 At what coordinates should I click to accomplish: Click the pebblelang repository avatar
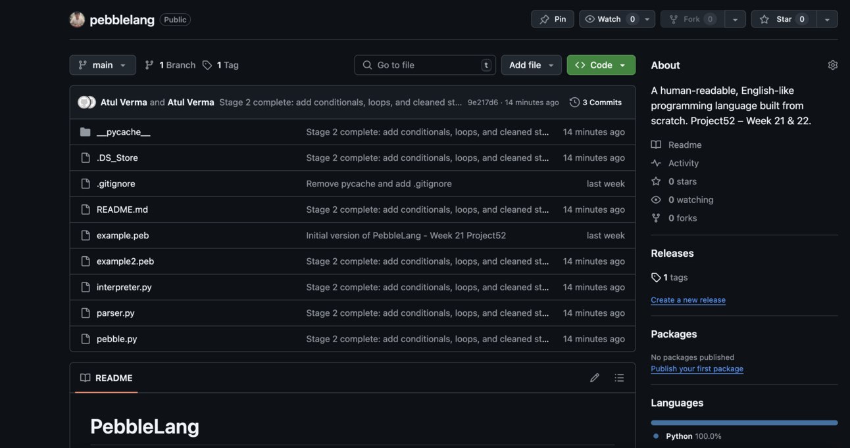point(77,20)
